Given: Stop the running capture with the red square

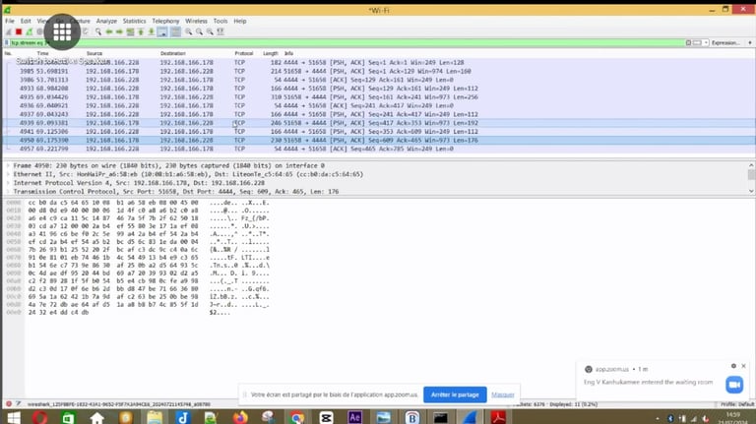Looking at the screenshot, I should (19, 31).
